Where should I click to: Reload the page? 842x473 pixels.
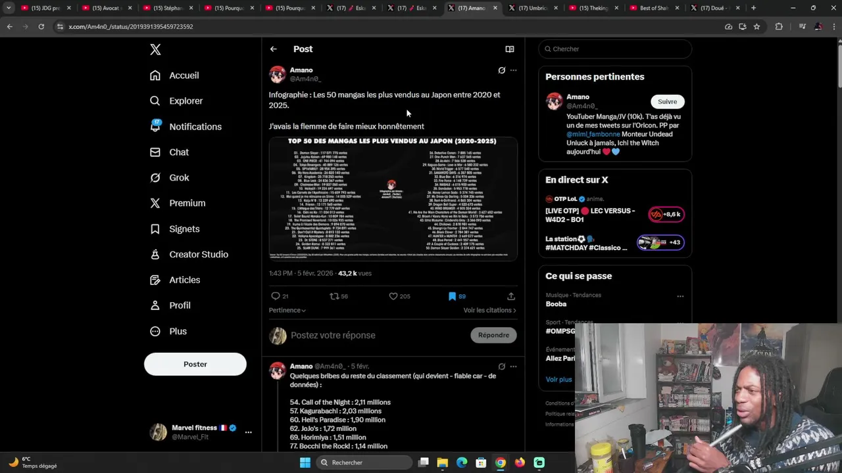pyautogui.click(x=41, y=26)
